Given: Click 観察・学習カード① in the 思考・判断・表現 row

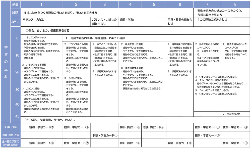Looking at the screenshot, I should click(x=105, y=135).
